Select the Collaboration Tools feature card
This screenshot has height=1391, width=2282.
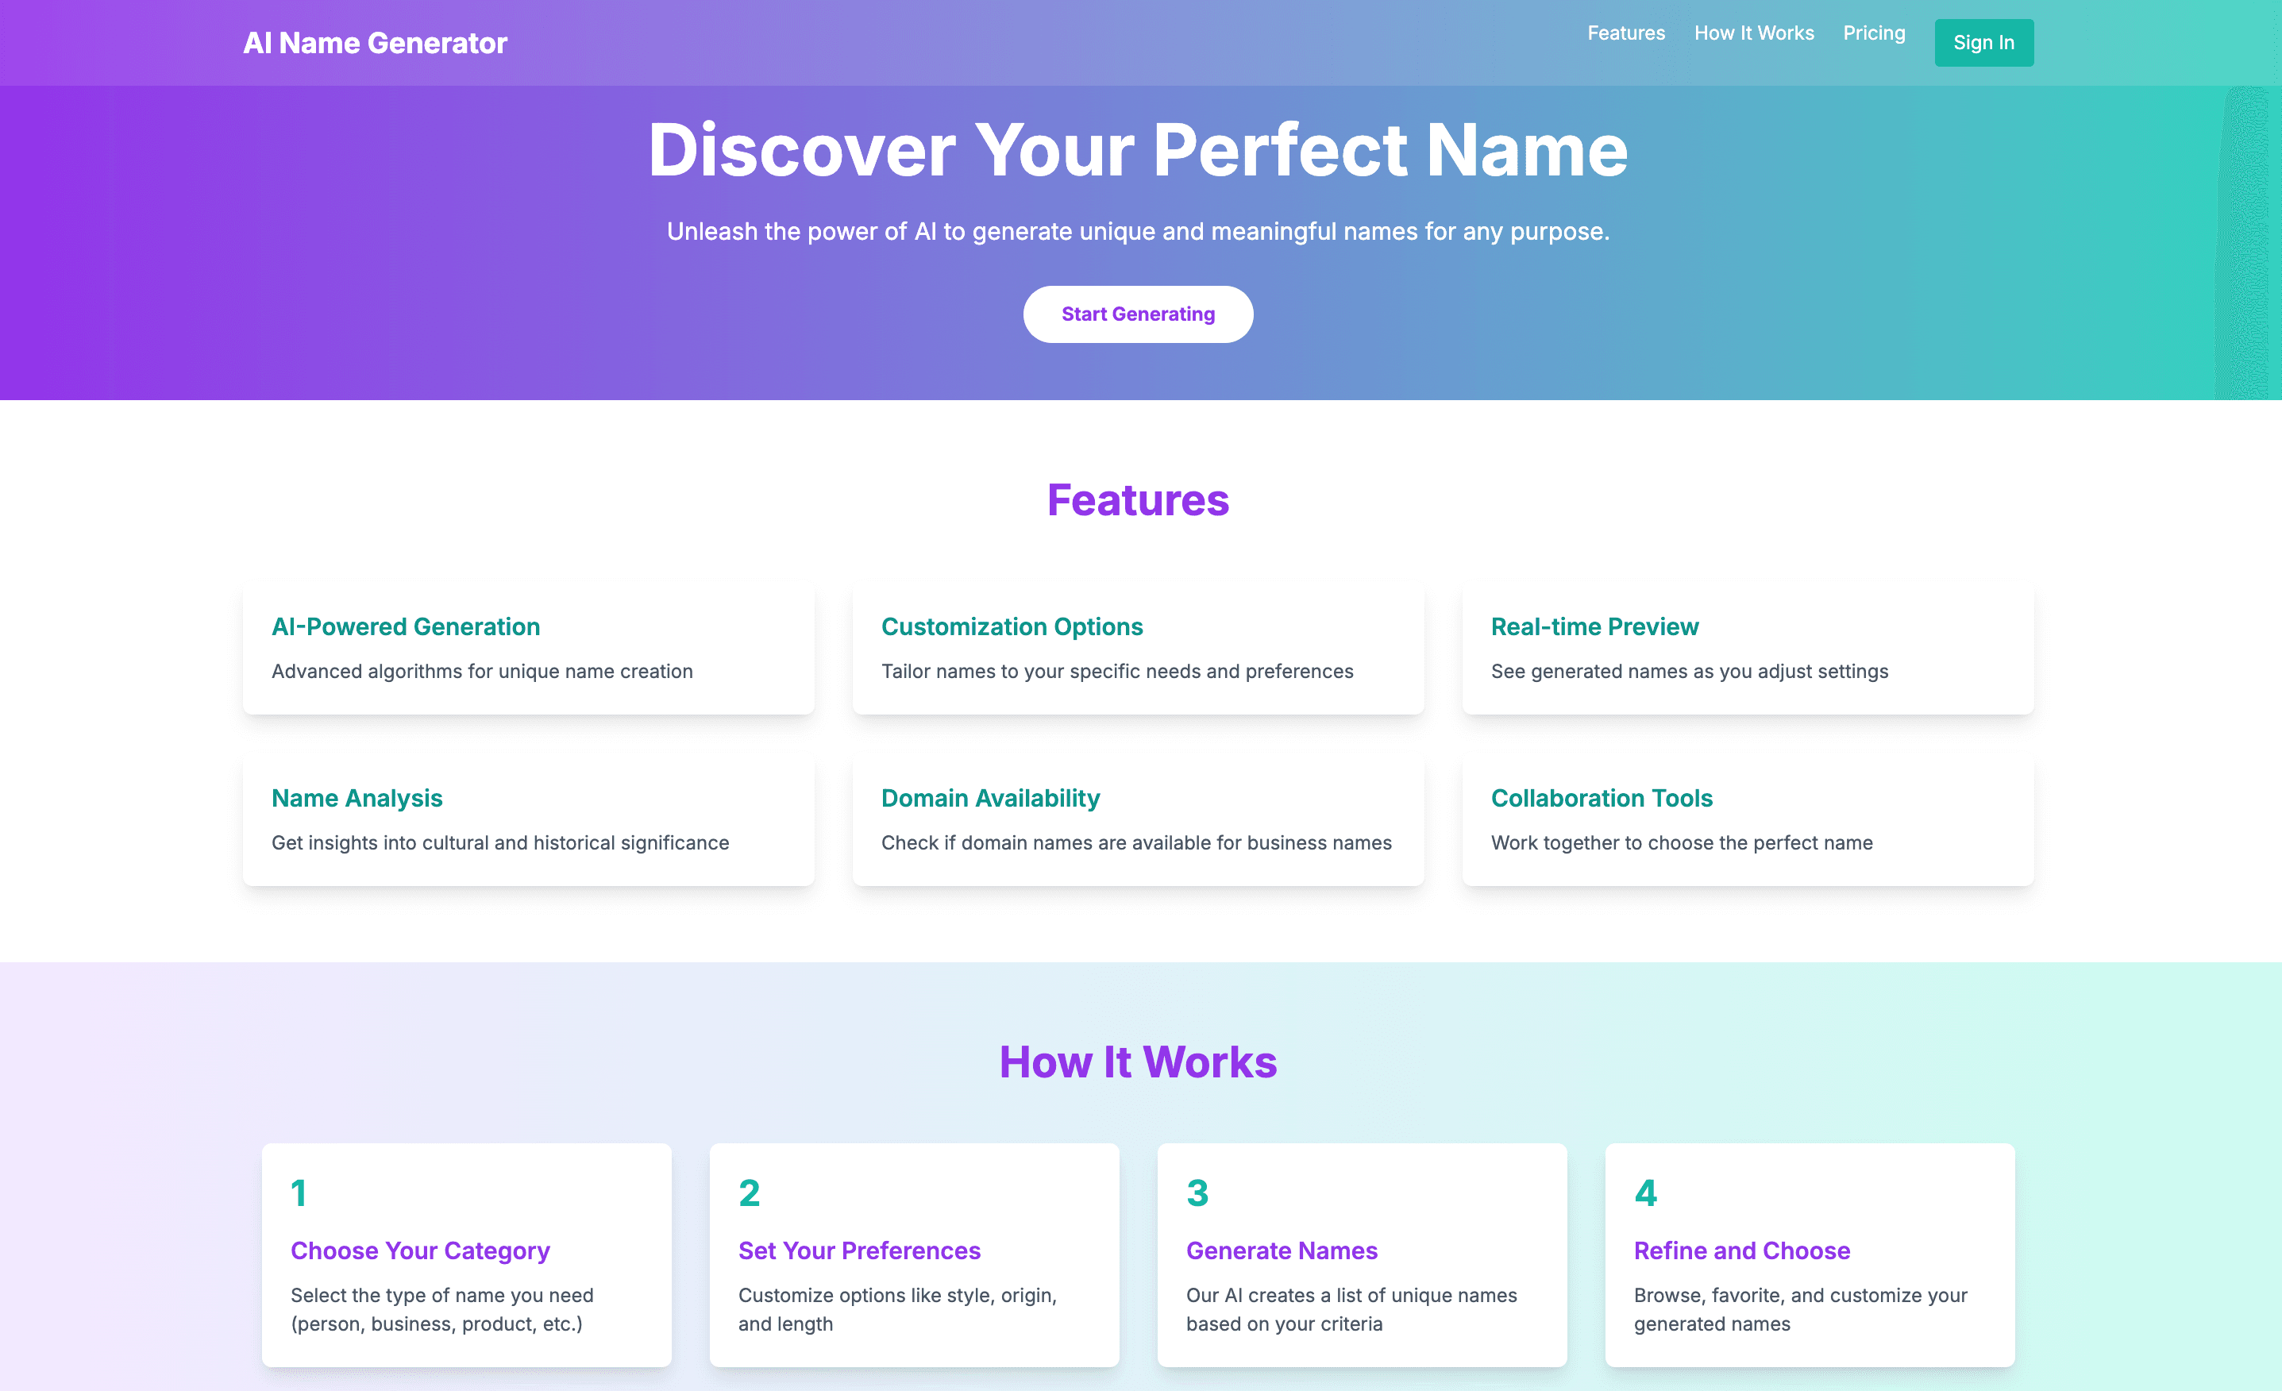1747,819
